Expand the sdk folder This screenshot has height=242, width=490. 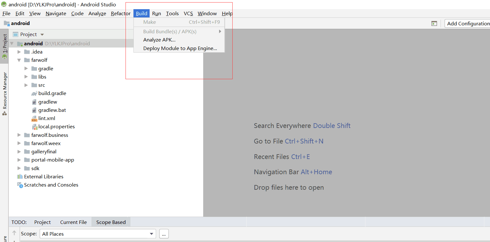(19, 168)
